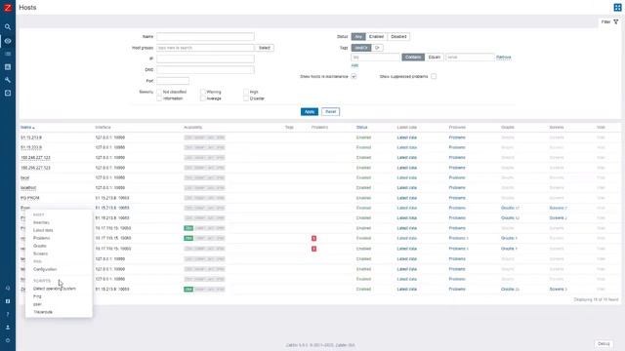Select Problems in the host context menu

point(41,238)
